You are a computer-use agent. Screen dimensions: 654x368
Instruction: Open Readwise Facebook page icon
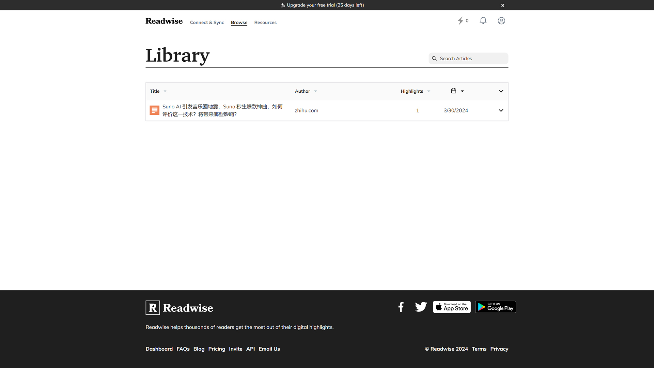tap(401, 307)
